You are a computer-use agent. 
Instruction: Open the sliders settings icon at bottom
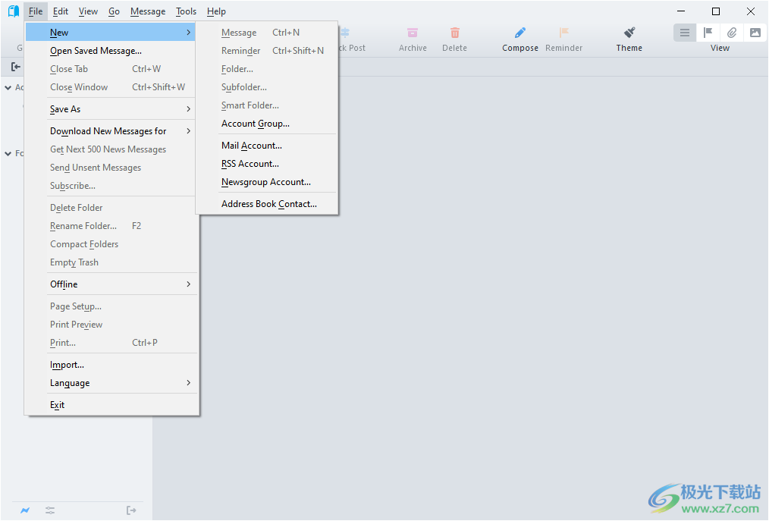[50, 510]
